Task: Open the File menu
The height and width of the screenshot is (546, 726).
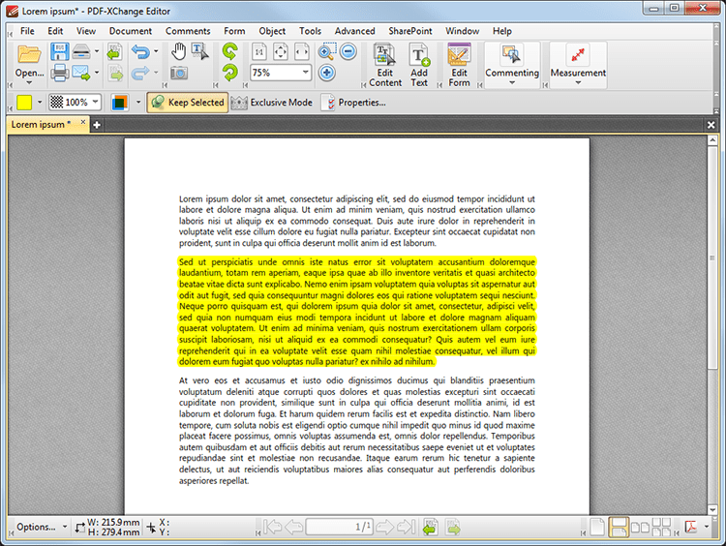Action: point(27,31)
